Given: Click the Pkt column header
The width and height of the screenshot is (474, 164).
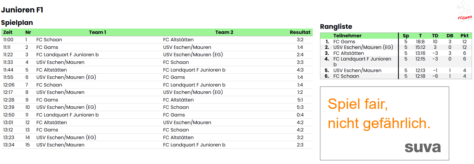Looking at the screenshot, I should [x=464, y=36].
